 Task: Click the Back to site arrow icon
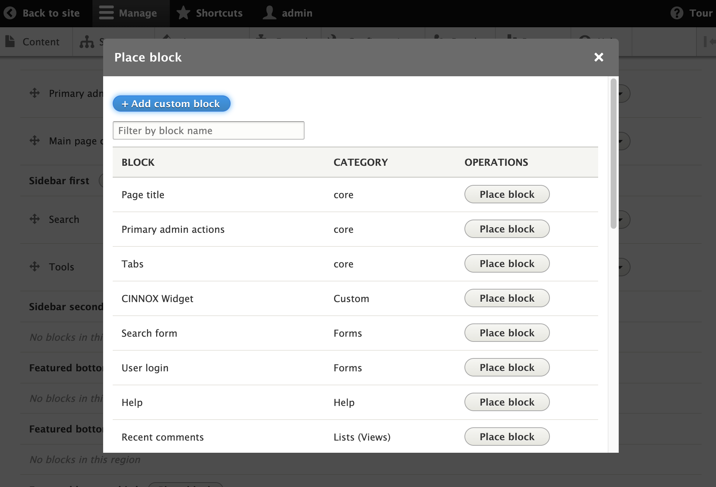click(10, 13)
